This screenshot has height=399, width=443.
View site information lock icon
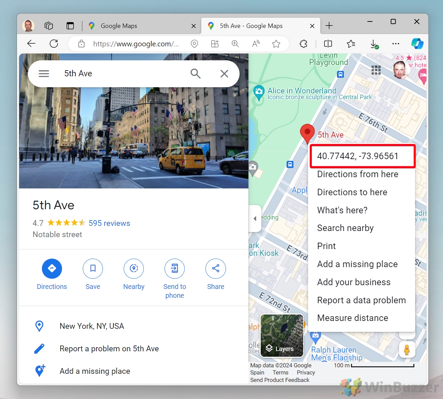pos(81,44)
